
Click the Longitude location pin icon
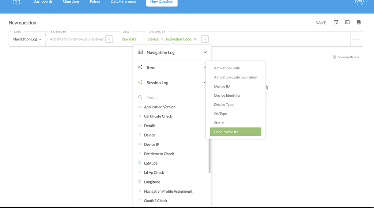(x=140, y=182)
